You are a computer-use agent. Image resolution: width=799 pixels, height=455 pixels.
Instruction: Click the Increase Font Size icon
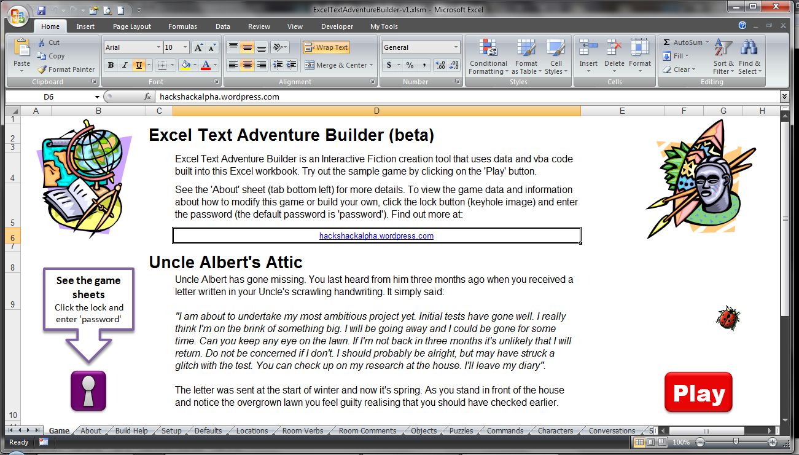pos(198,47)
